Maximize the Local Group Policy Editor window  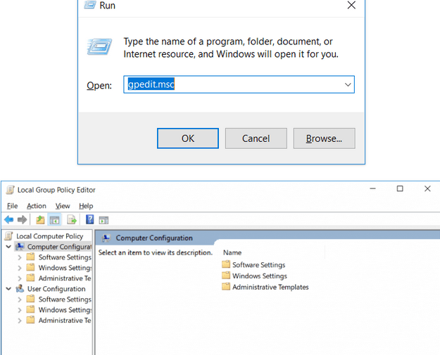[400, 188]
